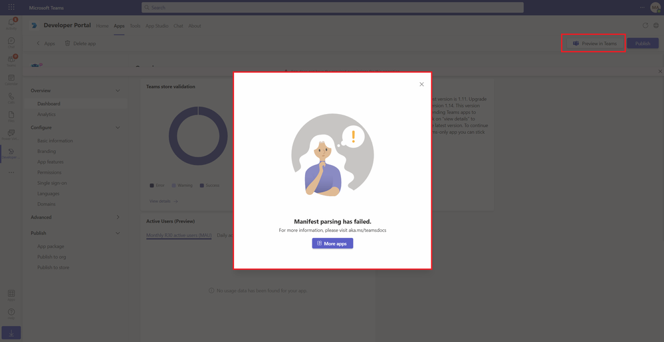Open the Power Virtual Agents rail icon
Image resolution: width=664 pixels, height=342 pixels.
pos(11,135)
